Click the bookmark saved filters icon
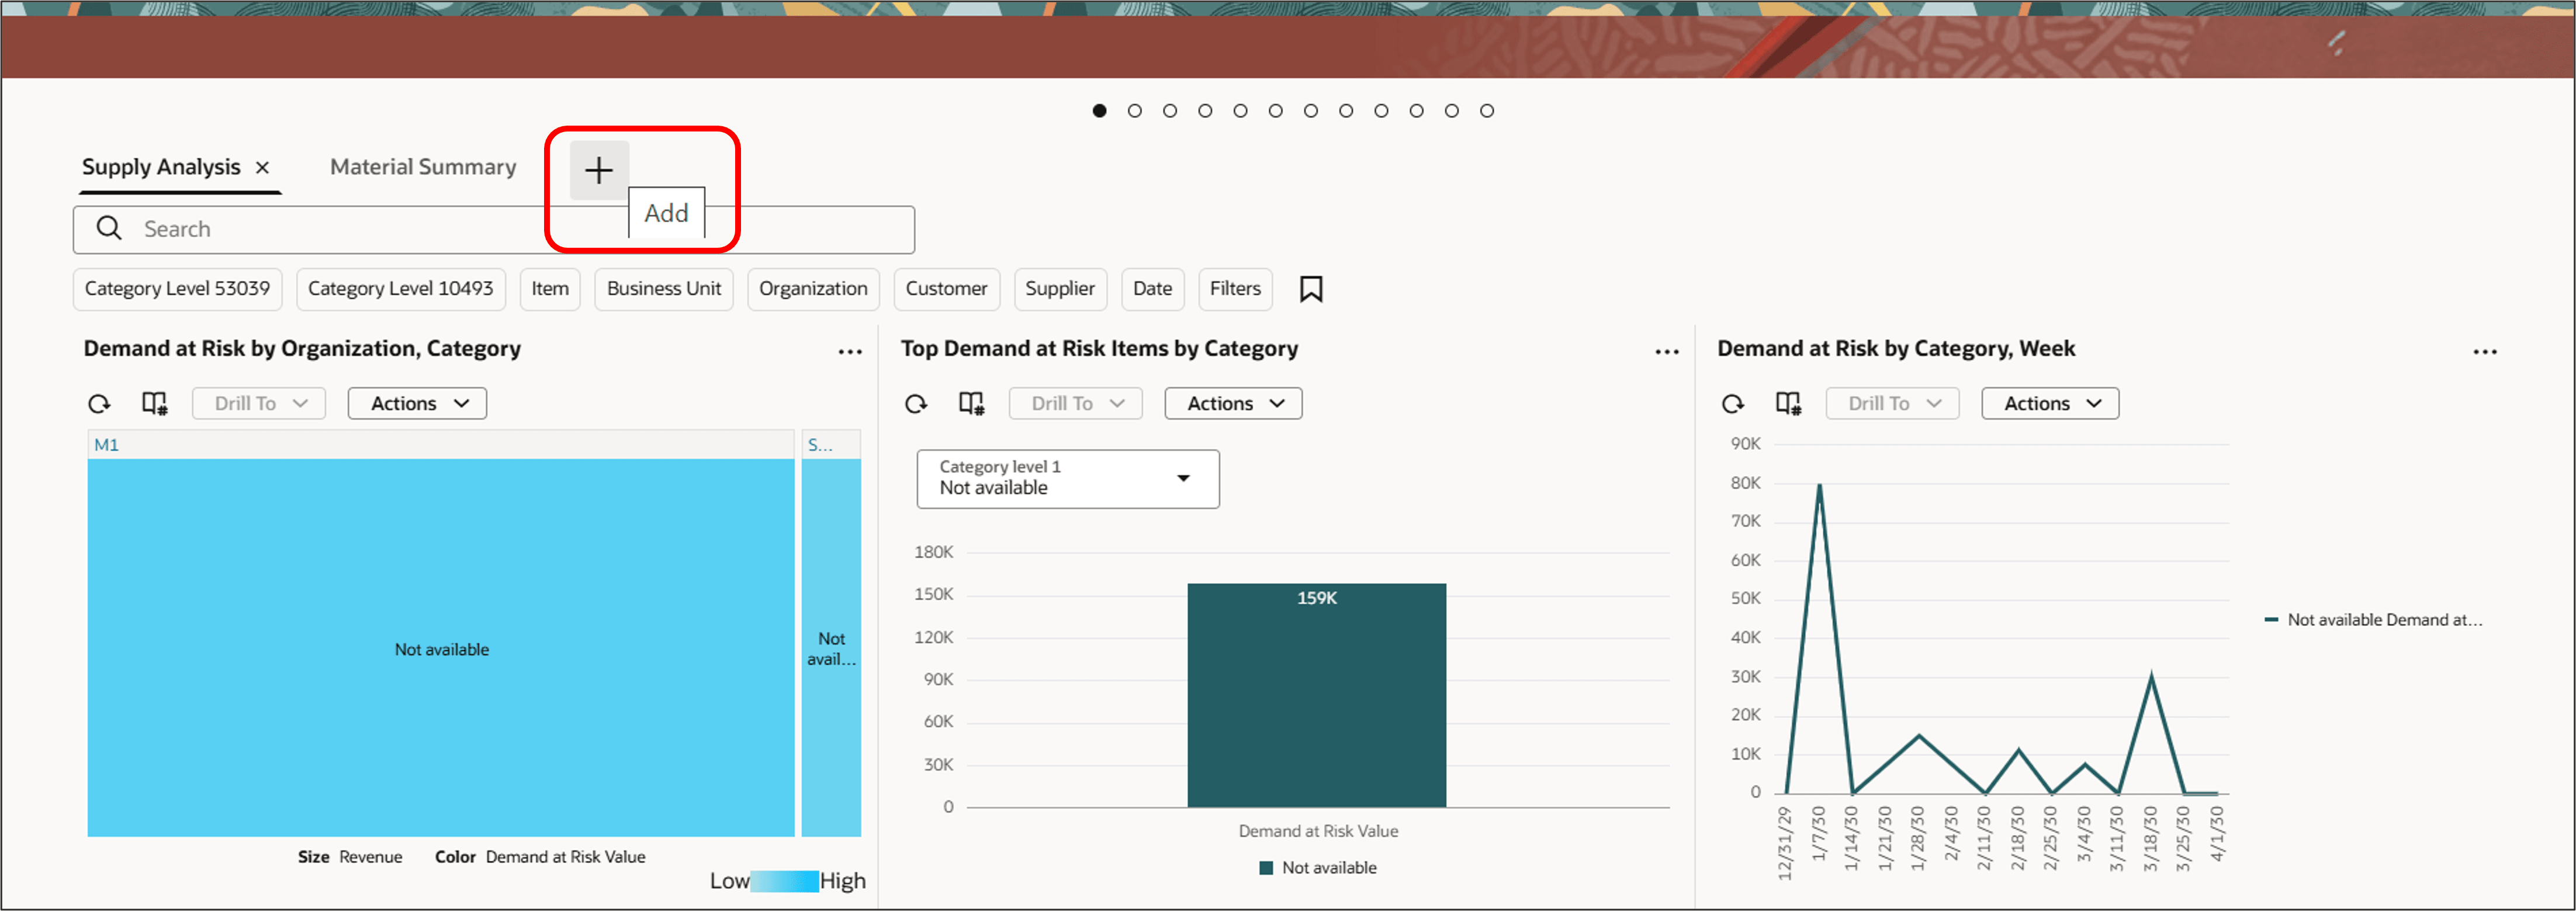This screenshot has width=2576, height=911. tap(1310, 289)
